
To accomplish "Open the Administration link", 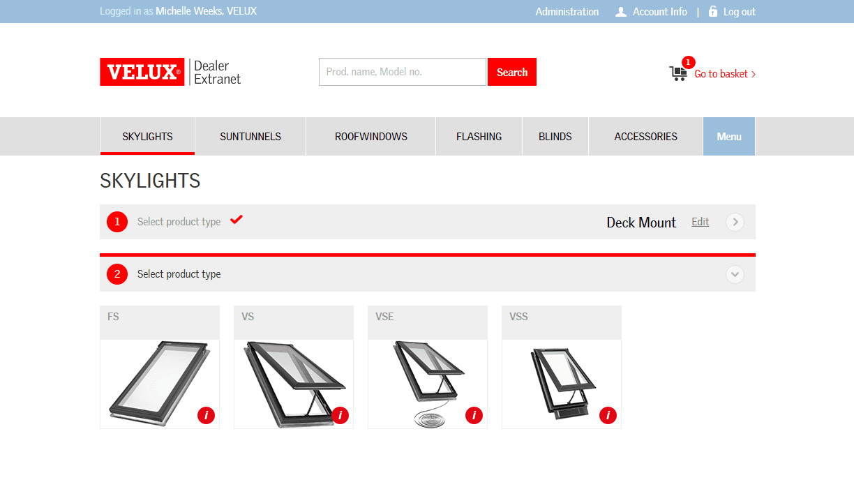I will pyautogui.click(x=567, y=12).
